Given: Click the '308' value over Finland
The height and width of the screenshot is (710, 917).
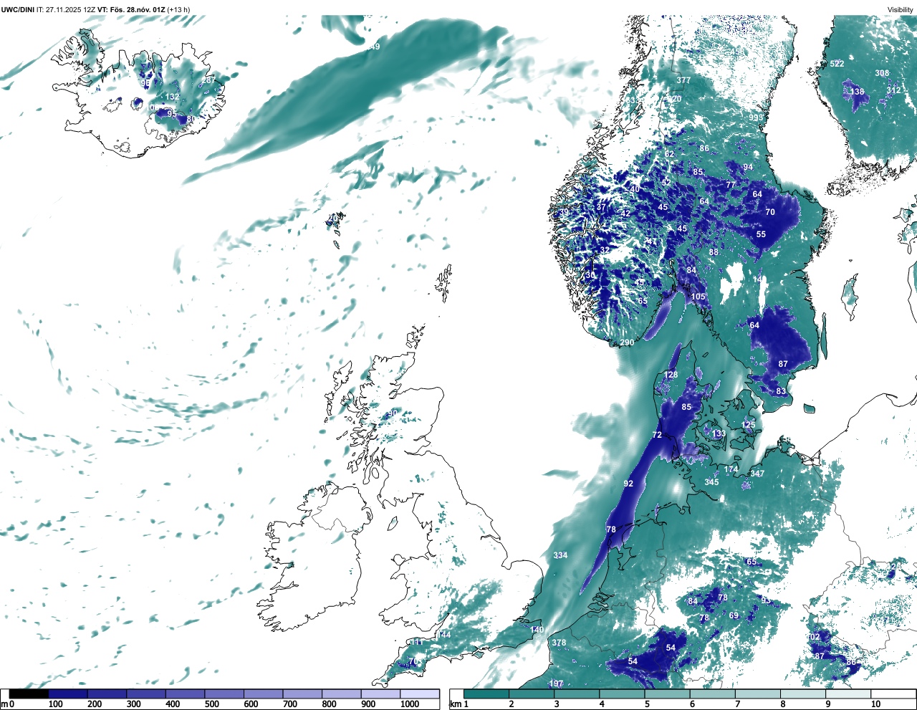Looking at the screenshot, I should 882,73.
